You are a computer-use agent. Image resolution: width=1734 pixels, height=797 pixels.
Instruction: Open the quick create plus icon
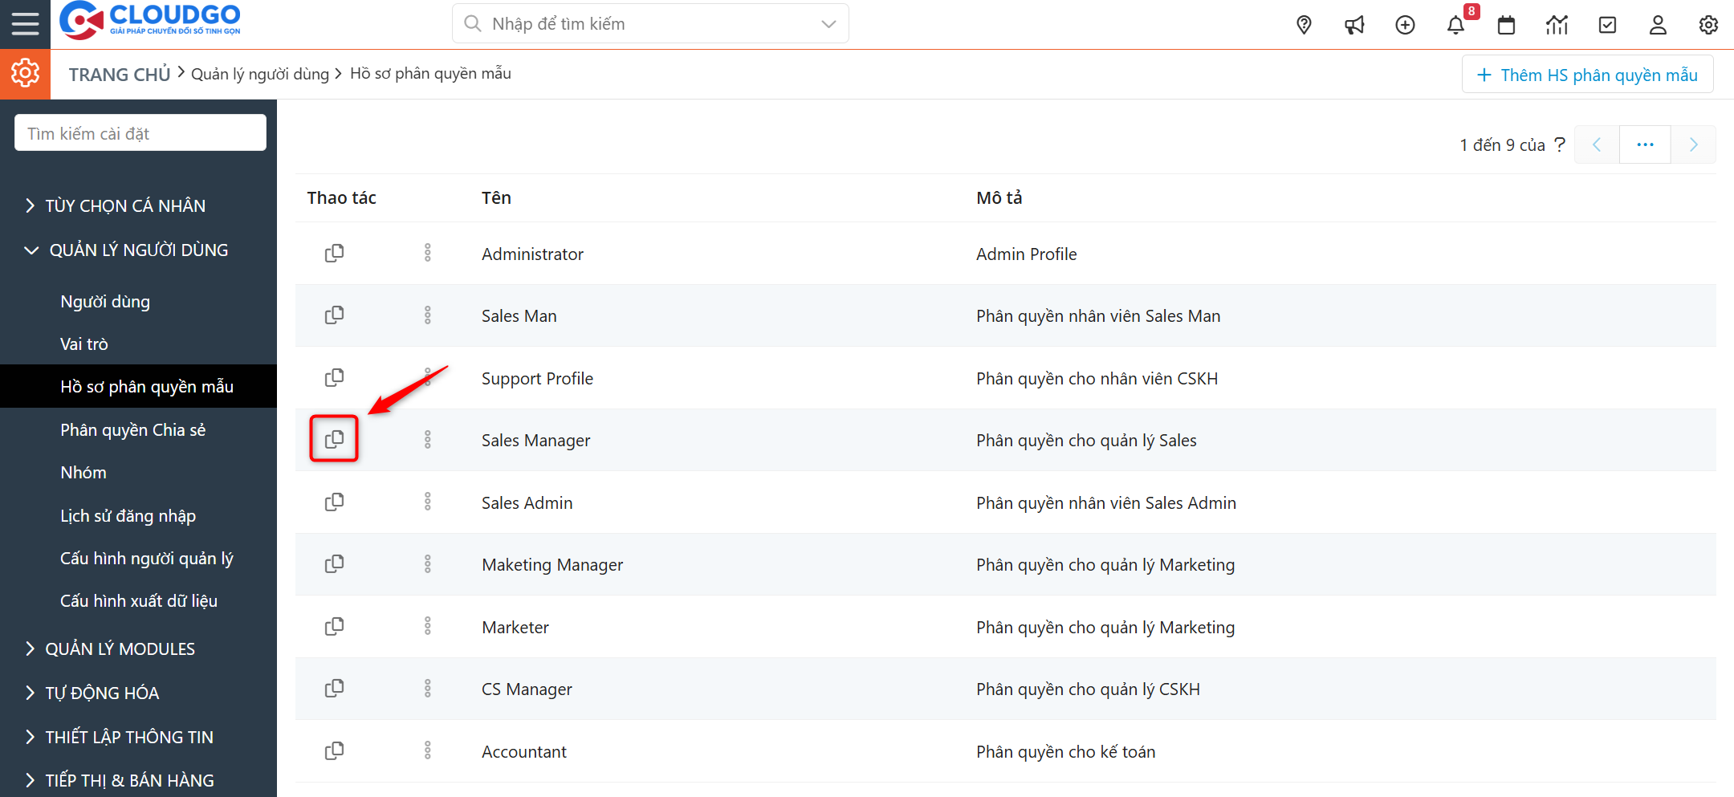tap(1405, 25)
